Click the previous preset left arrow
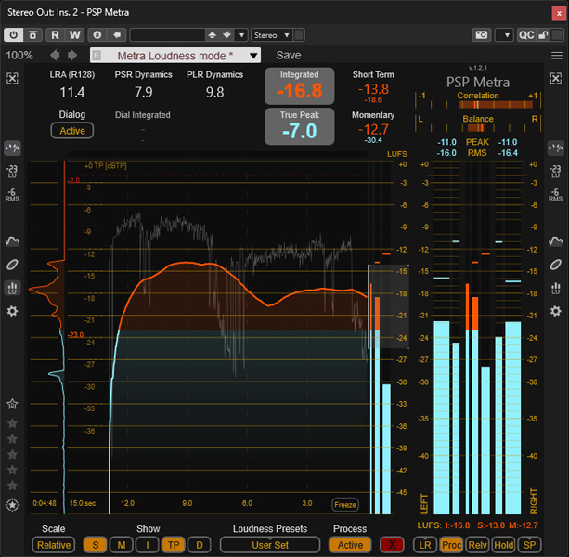Image resolution: width=569 pixels, height=557 pixels. click(55, 55)
